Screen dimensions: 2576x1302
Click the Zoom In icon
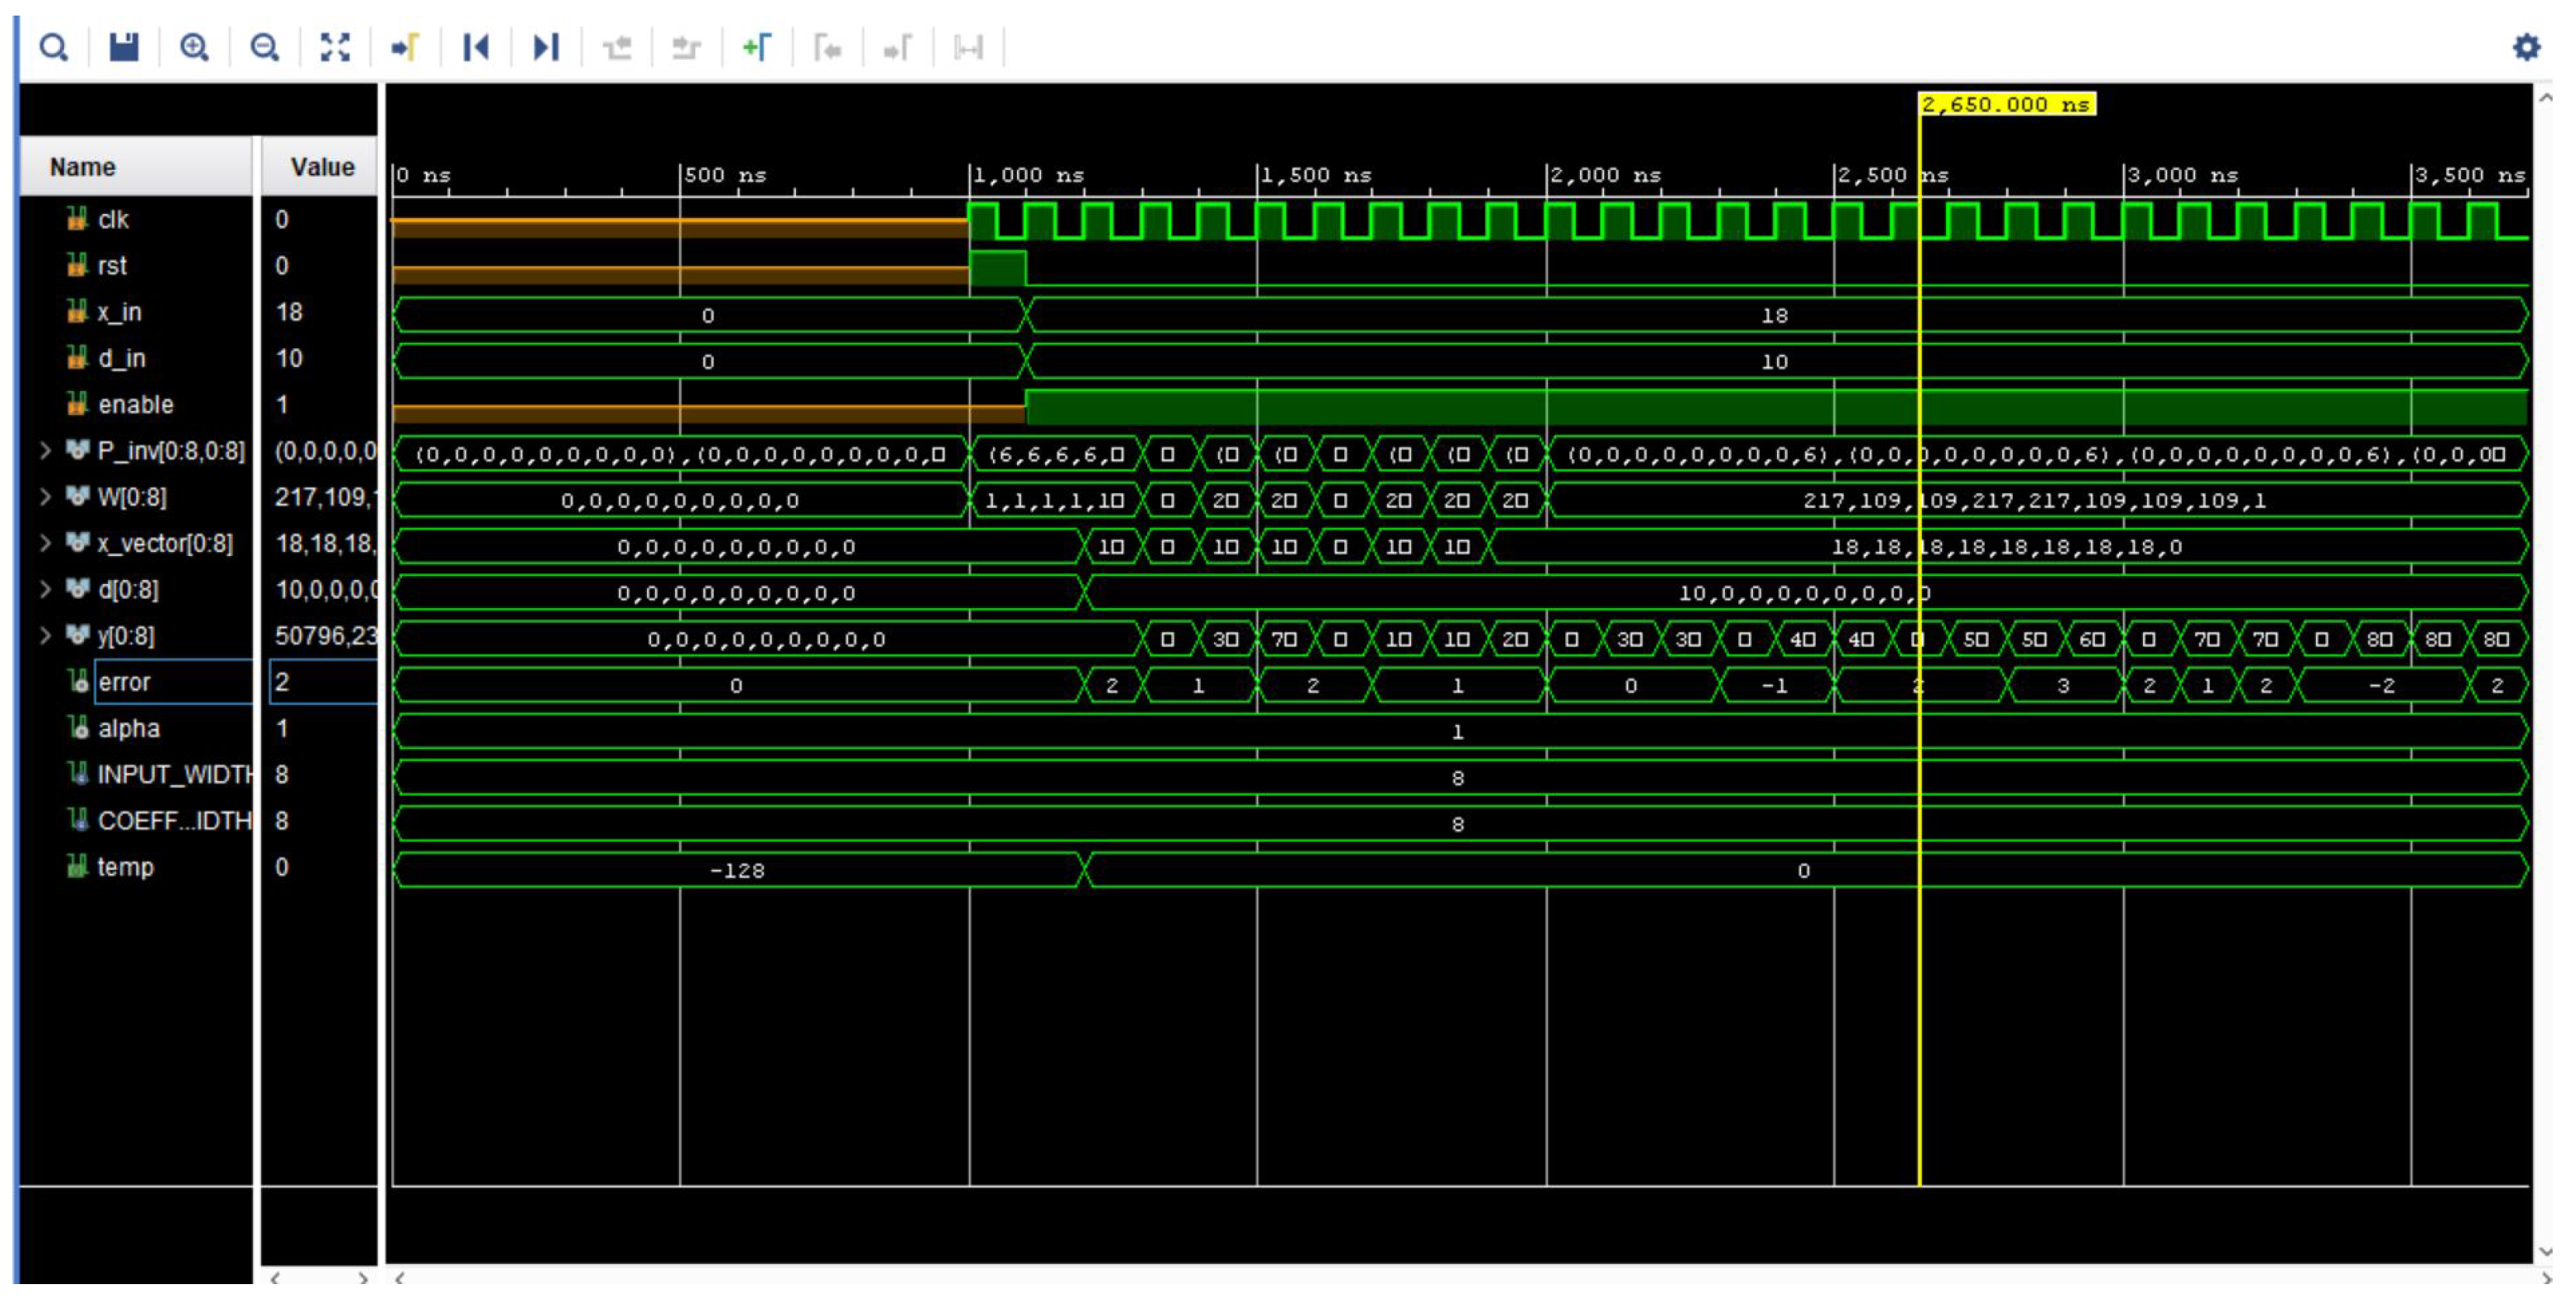pyautogui.click(x=194, y=47)
